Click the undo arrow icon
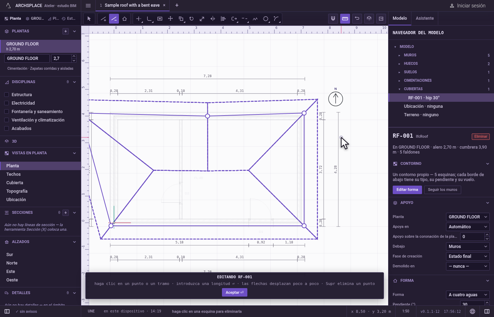The width and height of the screenshot is (494, 317). (x=357, y=19)
